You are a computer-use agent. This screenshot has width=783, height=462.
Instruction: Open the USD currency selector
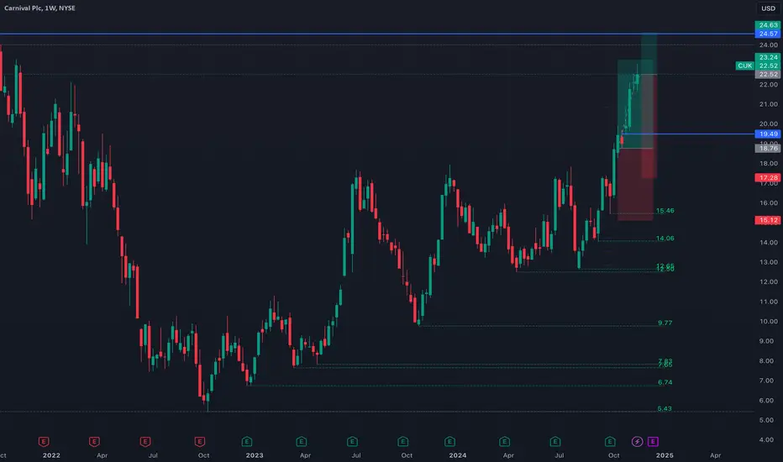point(769,8)
